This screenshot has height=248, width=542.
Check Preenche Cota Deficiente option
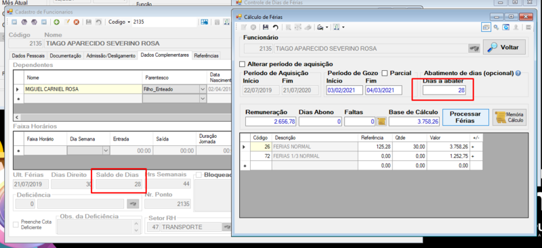click(x=16, y=224)
